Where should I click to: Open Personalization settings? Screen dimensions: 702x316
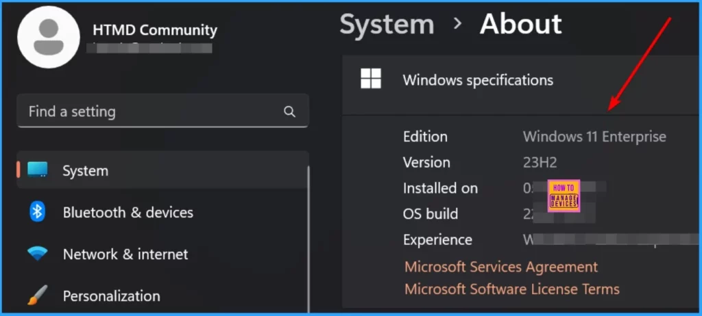pyautogui.click(x=112, y=296)
